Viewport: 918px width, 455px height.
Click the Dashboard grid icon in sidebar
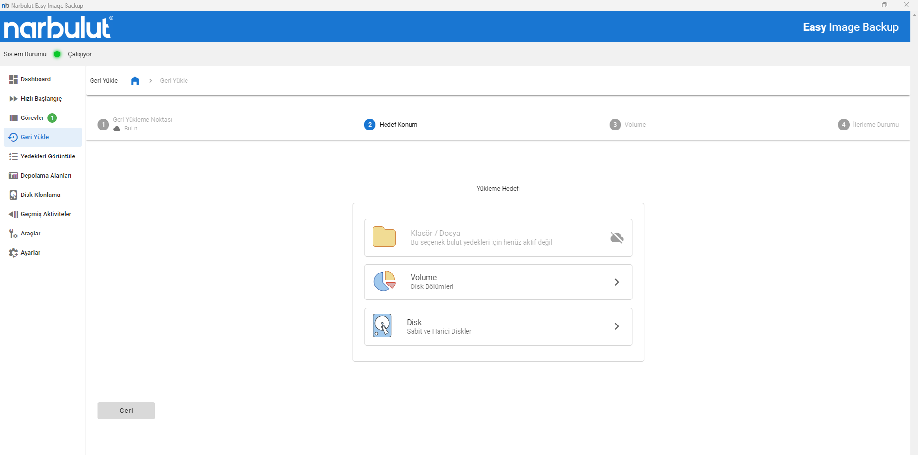click(x=13, y=79)
